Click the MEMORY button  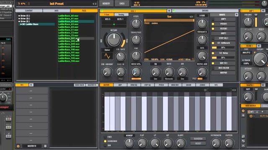(x=106, y=3)
